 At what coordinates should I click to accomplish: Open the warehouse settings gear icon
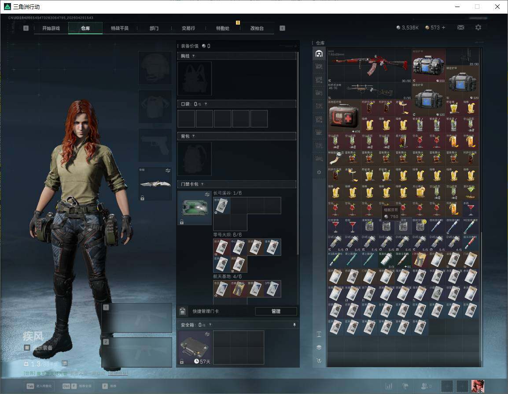coord(319,172)
